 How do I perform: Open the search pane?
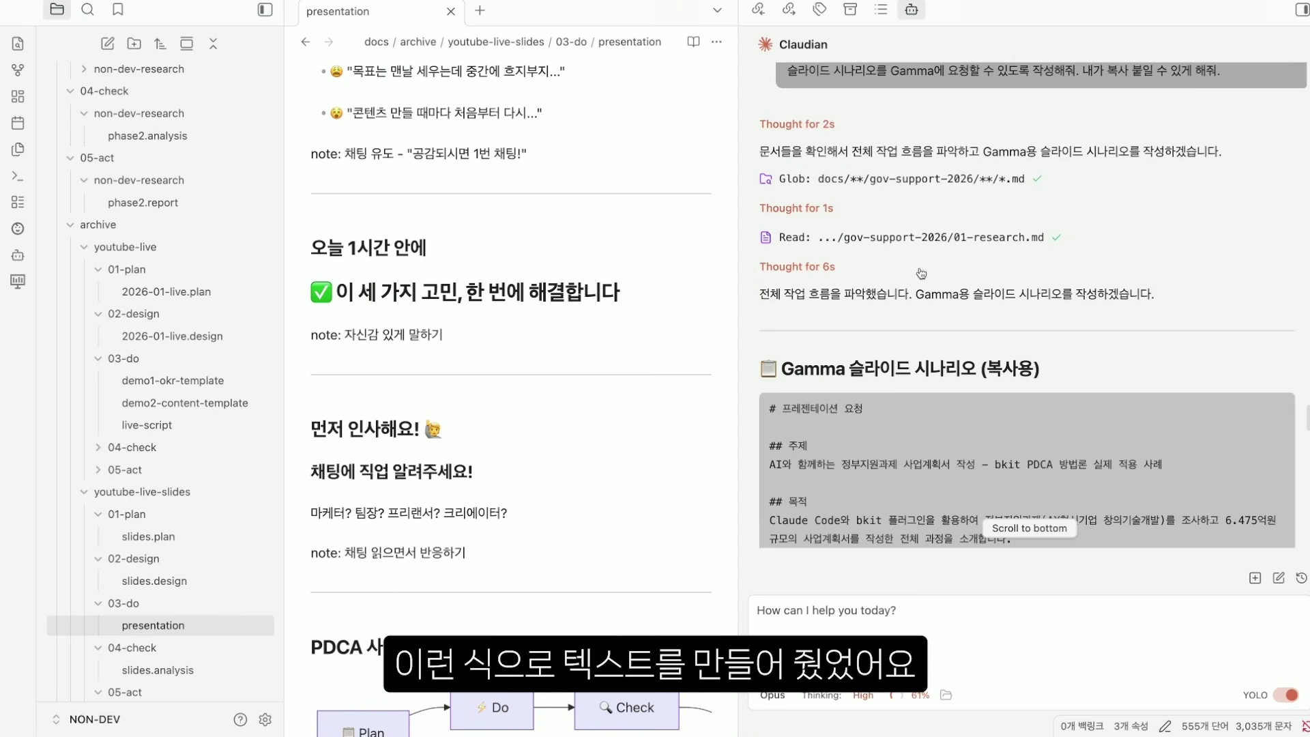click(87, 10)
